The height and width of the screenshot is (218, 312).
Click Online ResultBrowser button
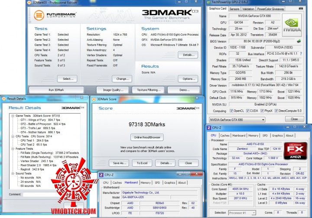[x=147, y=137]
